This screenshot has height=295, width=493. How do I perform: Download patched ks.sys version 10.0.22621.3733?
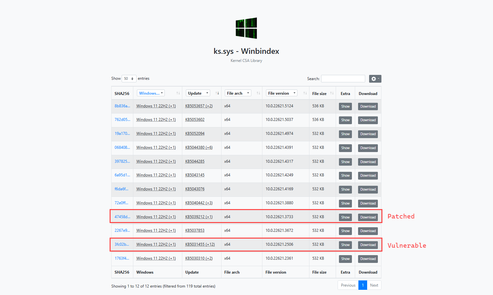(368, 217)
